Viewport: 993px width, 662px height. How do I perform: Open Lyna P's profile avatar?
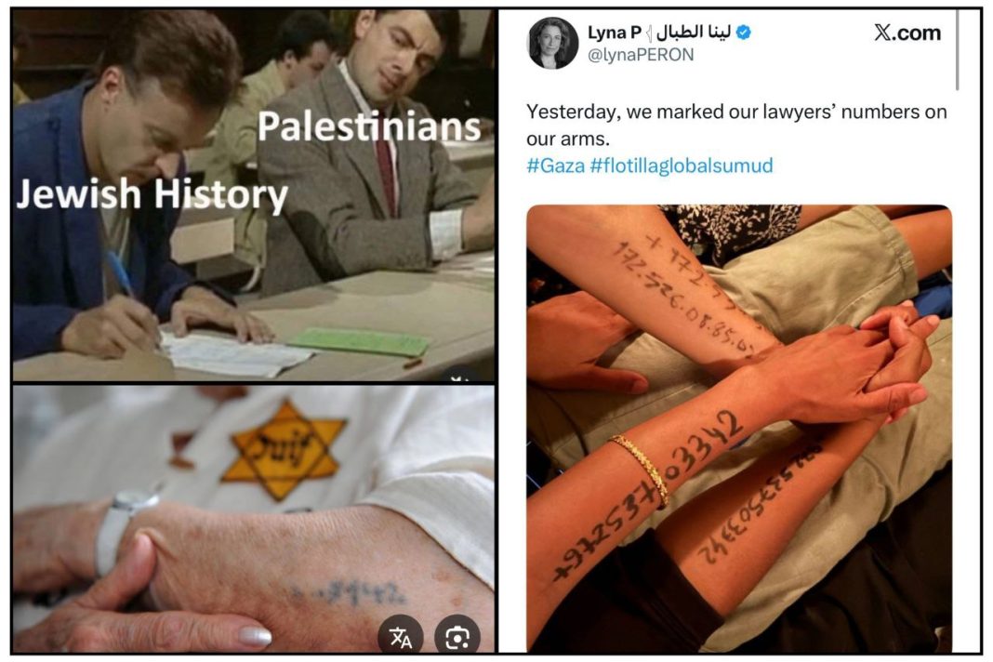pos(552,43)
